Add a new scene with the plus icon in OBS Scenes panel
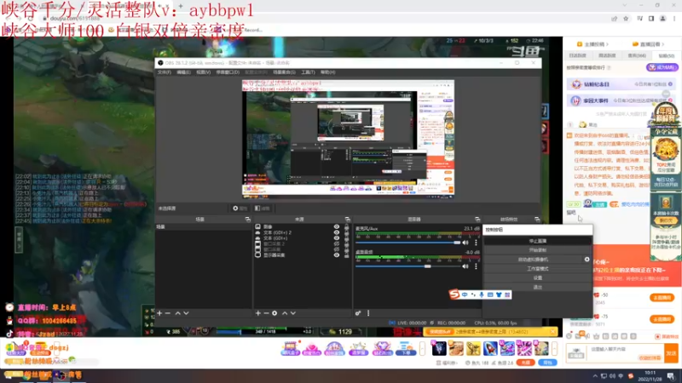682x383 pixels. 159,313
